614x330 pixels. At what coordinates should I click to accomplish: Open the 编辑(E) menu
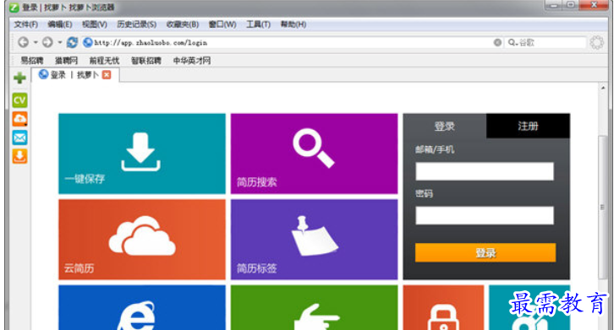point(60,24)
